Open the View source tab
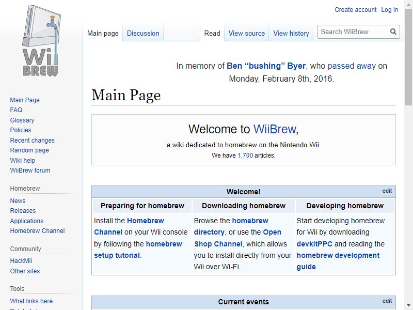 (247, 34)
